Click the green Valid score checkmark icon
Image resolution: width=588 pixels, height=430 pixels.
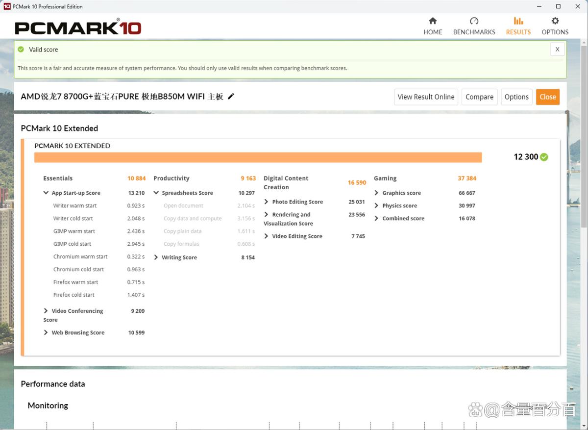coord(21,50)
